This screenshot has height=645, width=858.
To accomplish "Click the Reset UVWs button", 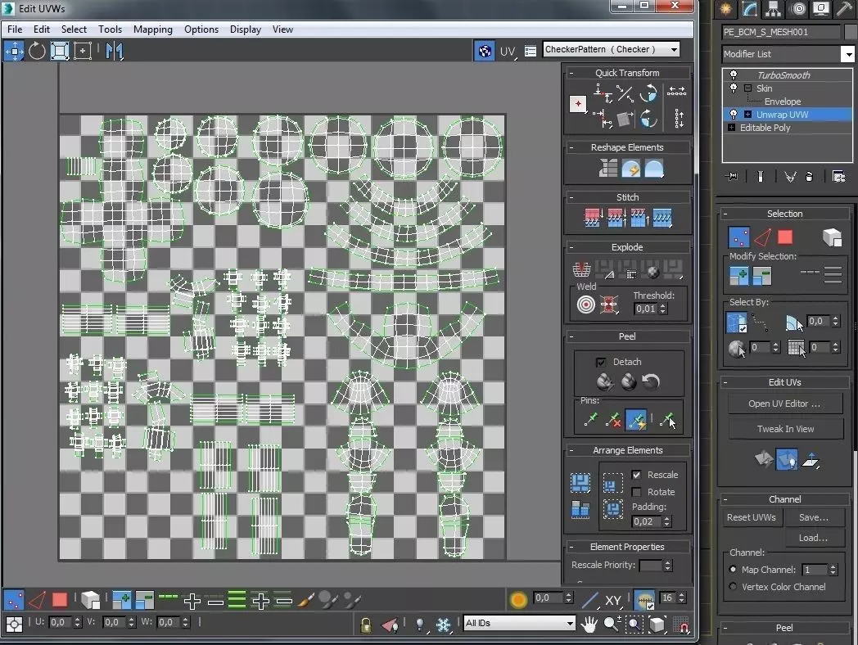I will coord(752,517).
